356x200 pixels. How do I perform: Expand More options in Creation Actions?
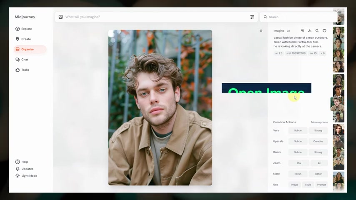319,122
